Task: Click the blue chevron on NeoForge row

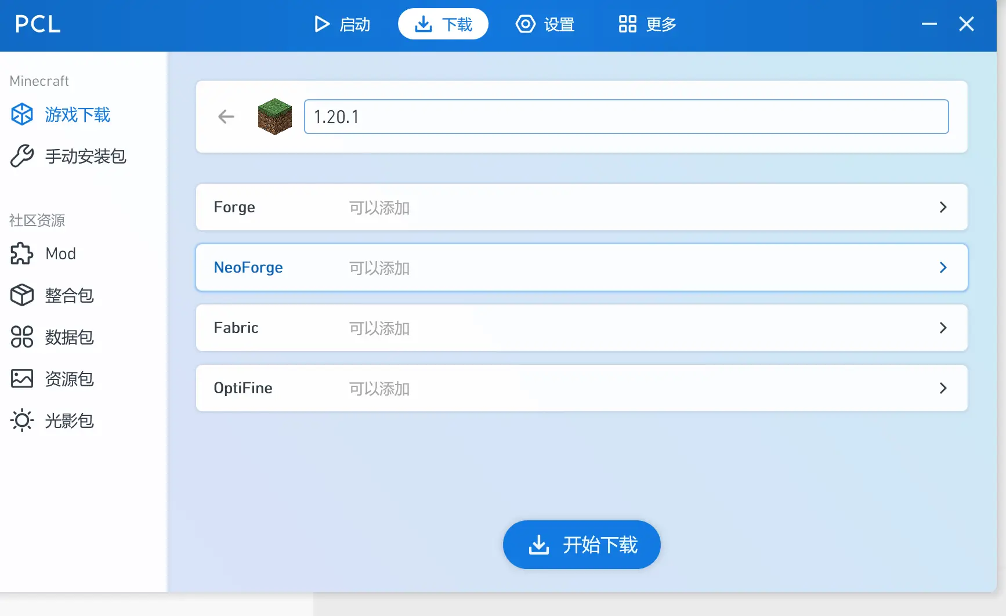Action: click(943, 267)
